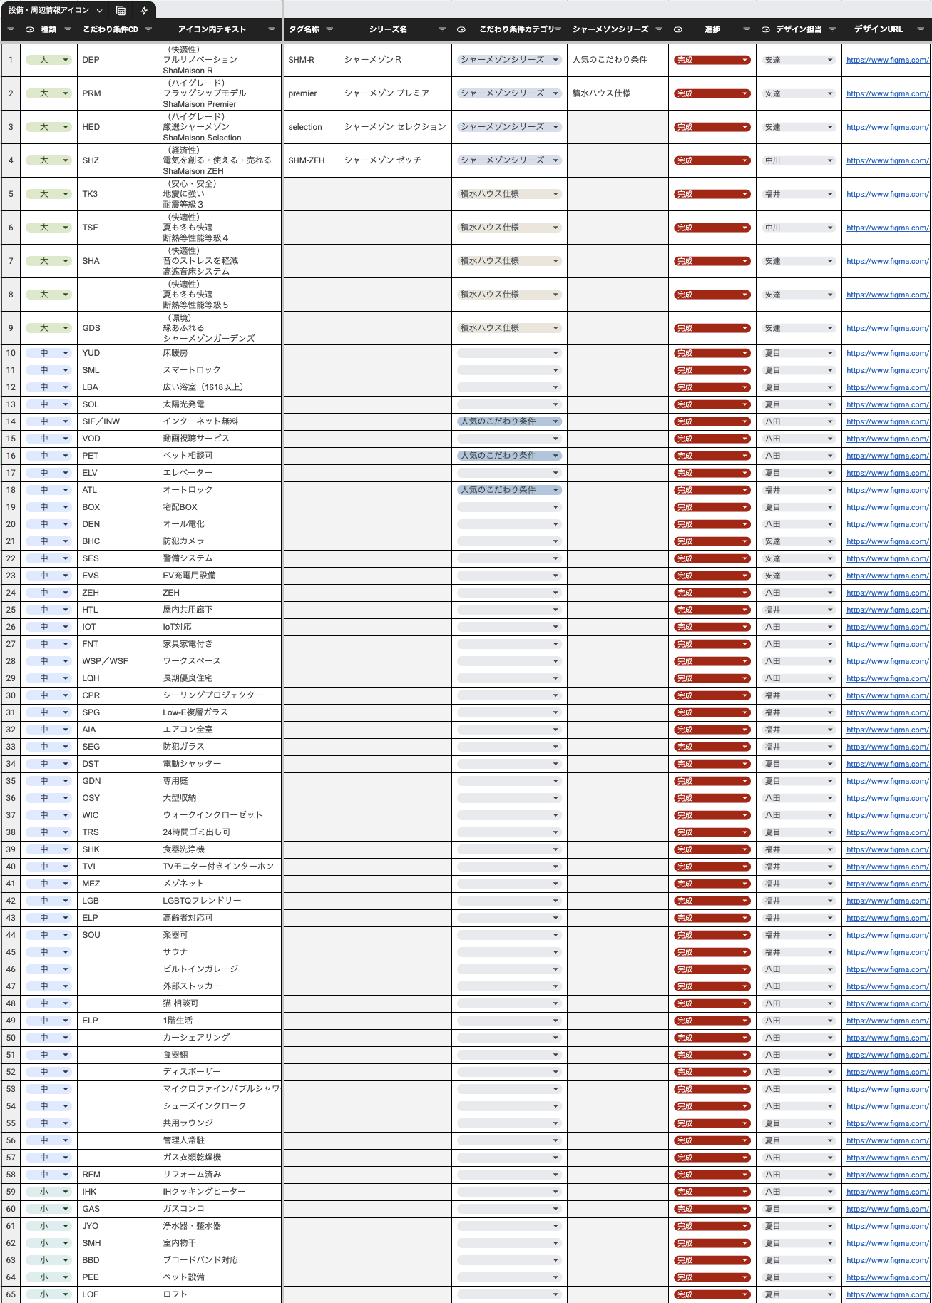Screen dimensions: 932x1303
Task: Open filter icon for 進捗 column
Action: (747, 29)
